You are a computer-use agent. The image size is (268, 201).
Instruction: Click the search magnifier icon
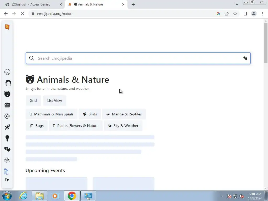pos(32,58)
